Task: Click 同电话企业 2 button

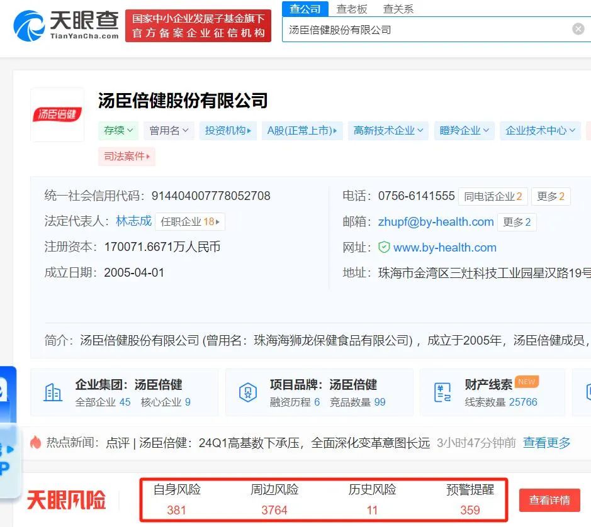Action: click(x=493, y=196)
